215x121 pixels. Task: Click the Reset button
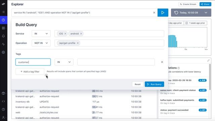(x=137, y=84)
